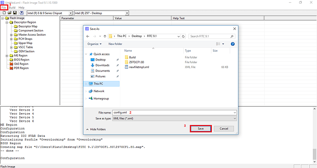The image size is (317, 168).
Task: Open the address bar history dropdown
Action: pyautogui.click(x=179, y=37)
